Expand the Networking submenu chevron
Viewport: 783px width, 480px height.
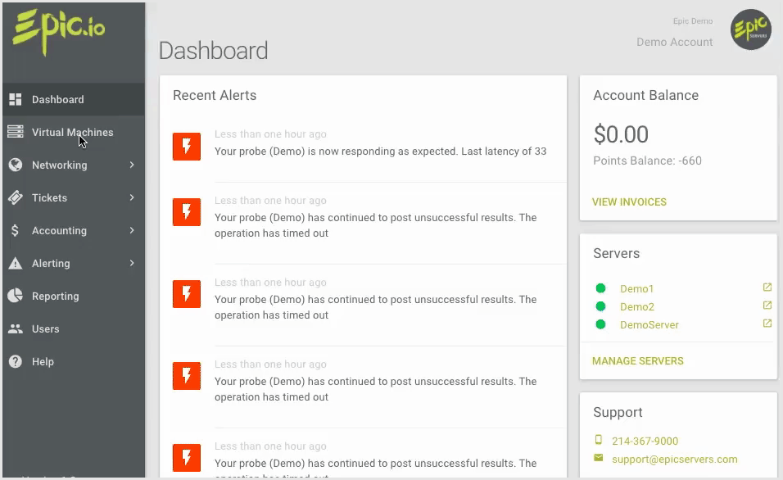click(x=132, y=165)
